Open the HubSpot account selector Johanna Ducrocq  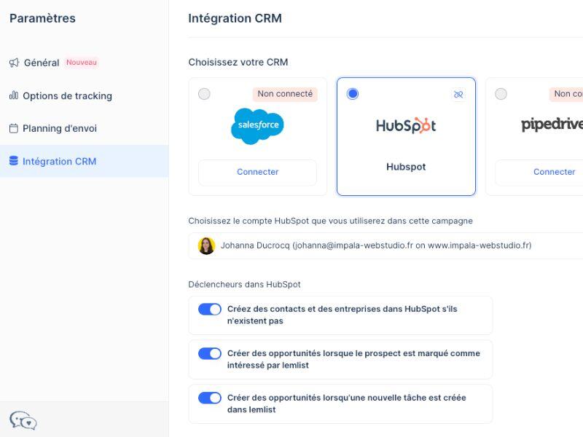click(386, 245)
